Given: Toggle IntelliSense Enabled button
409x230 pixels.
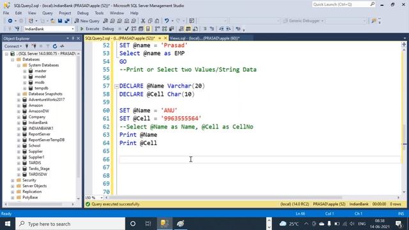Looking at the screenshot, I should click(148, 29).
